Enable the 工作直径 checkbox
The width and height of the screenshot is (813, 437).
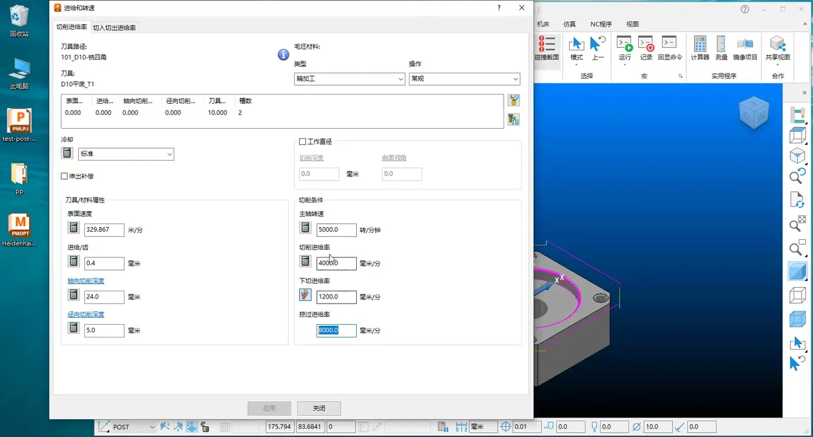click(302, 141)
